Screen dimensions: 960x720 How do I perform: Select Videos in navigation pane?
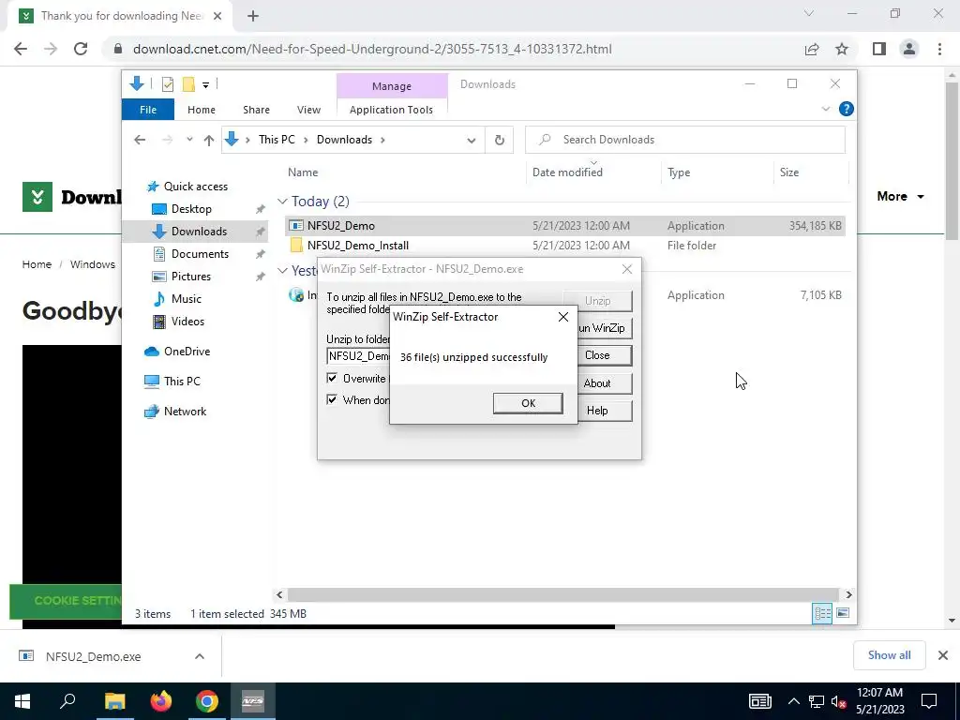point(187,322)
